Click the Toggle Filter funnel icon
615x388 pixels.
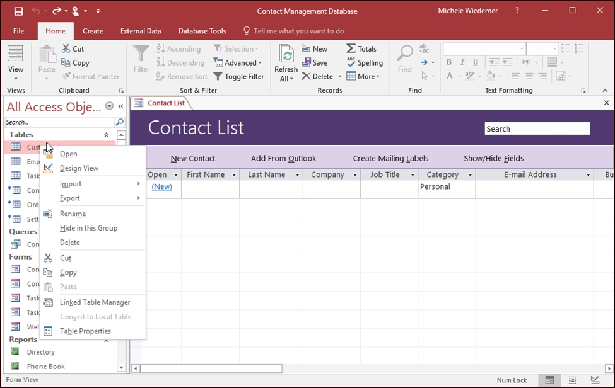[218, 76]
